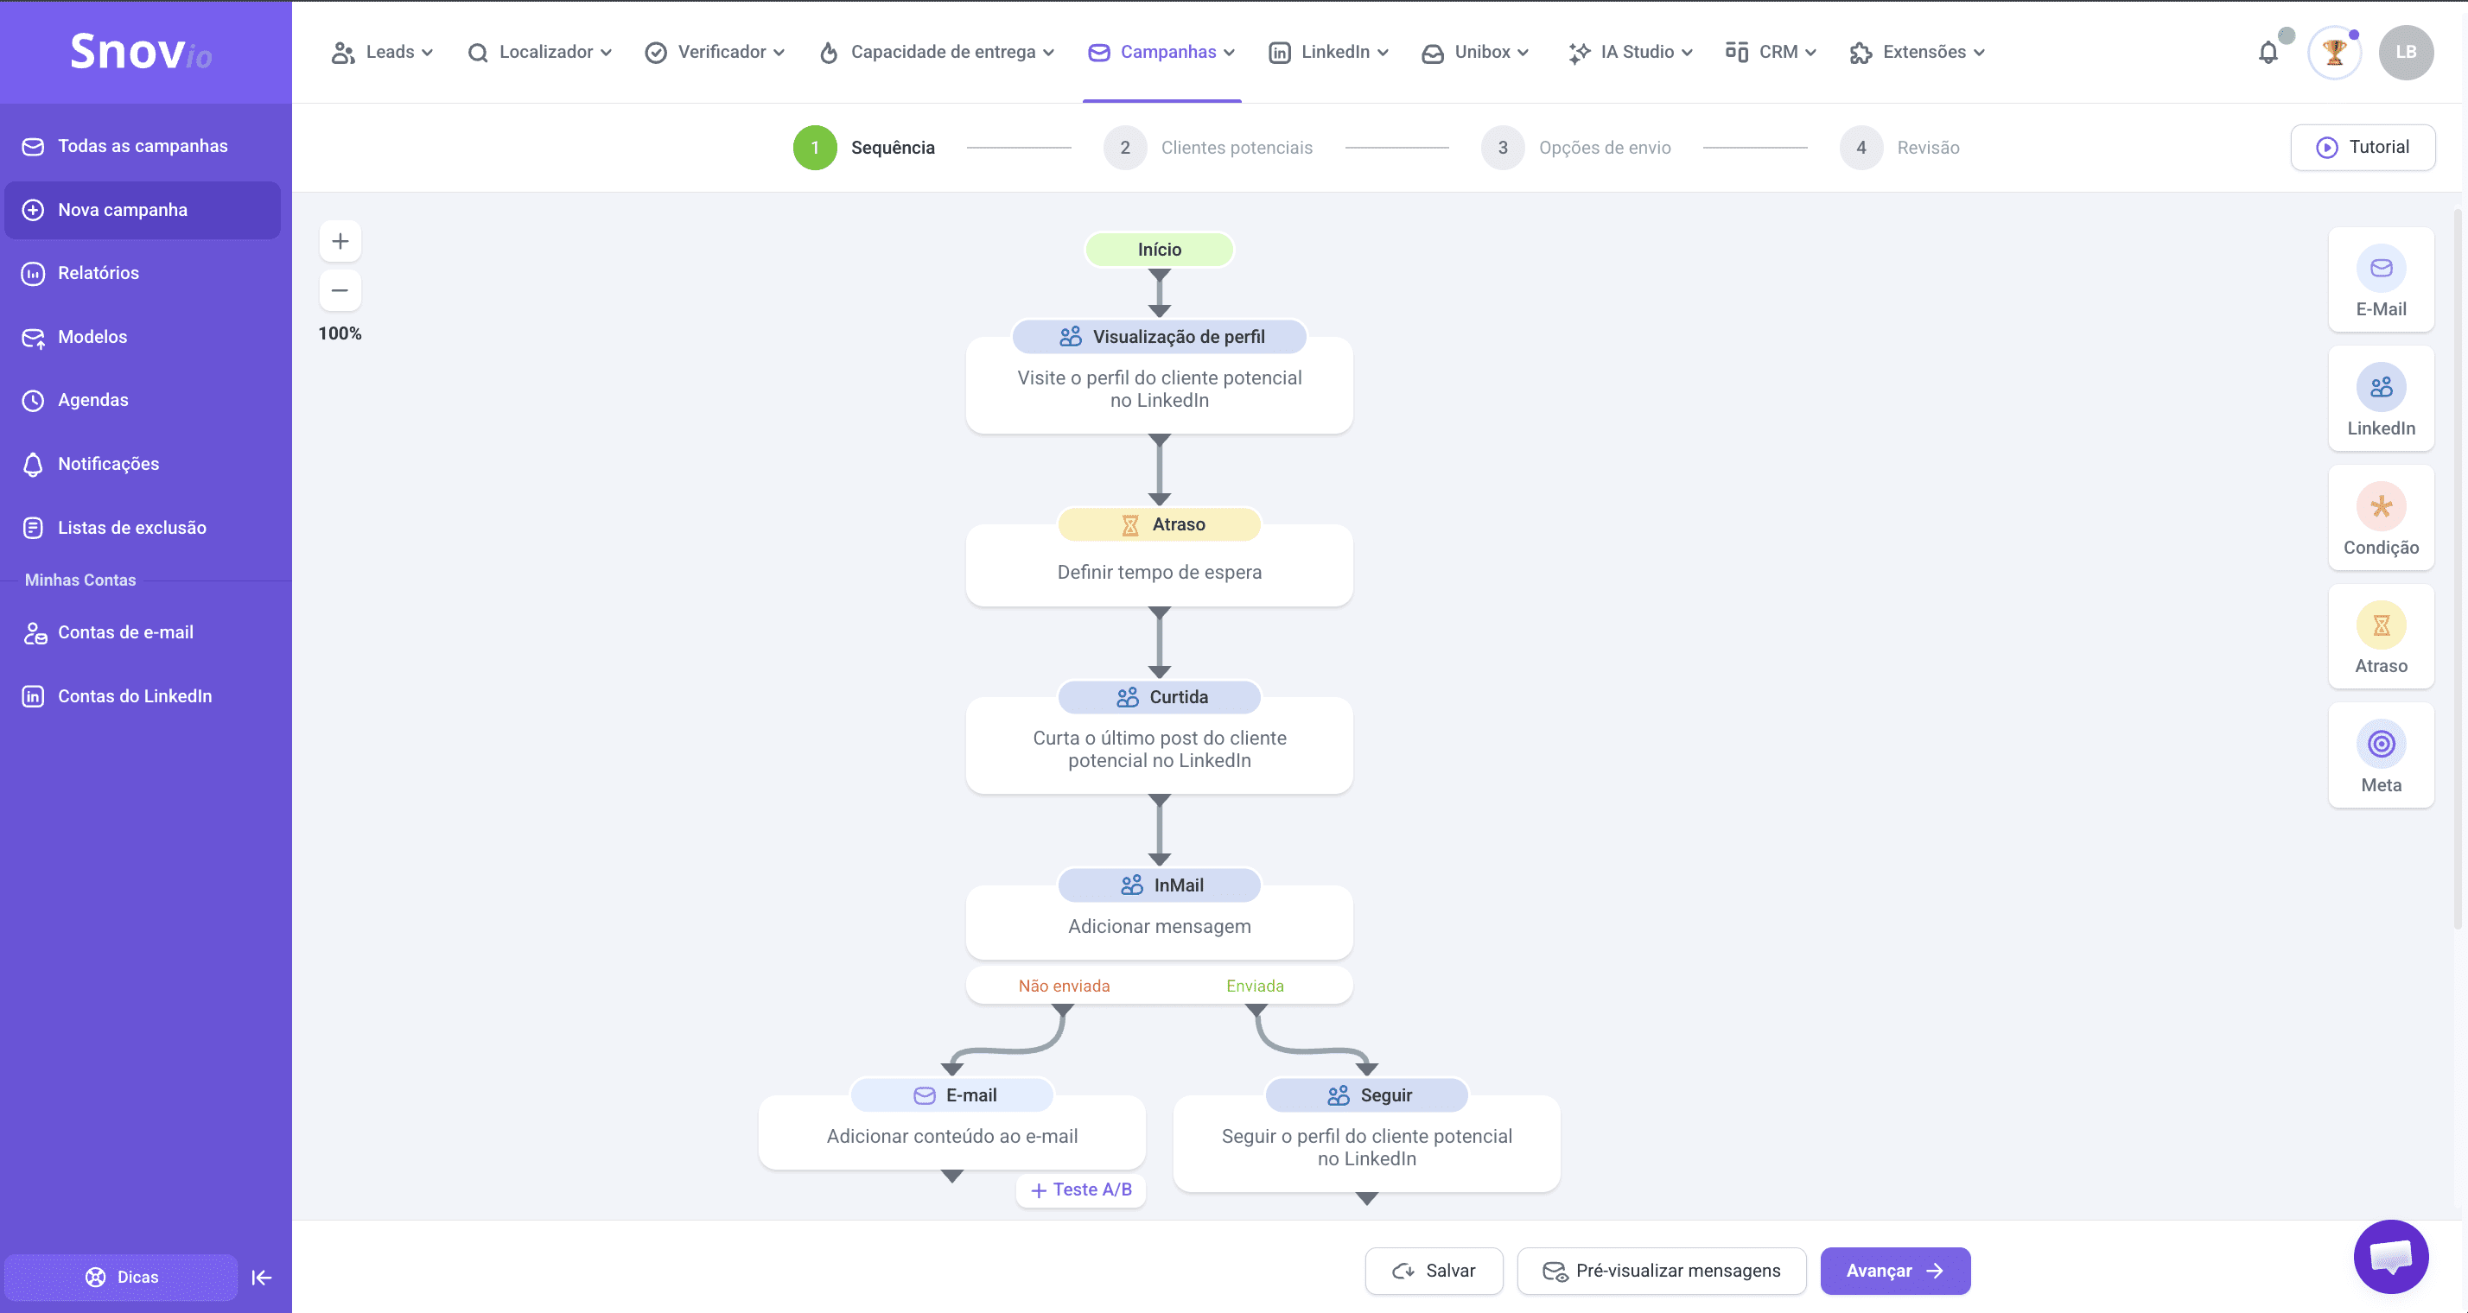Add a Teste A/B variant

[x=1081, y=1189]
